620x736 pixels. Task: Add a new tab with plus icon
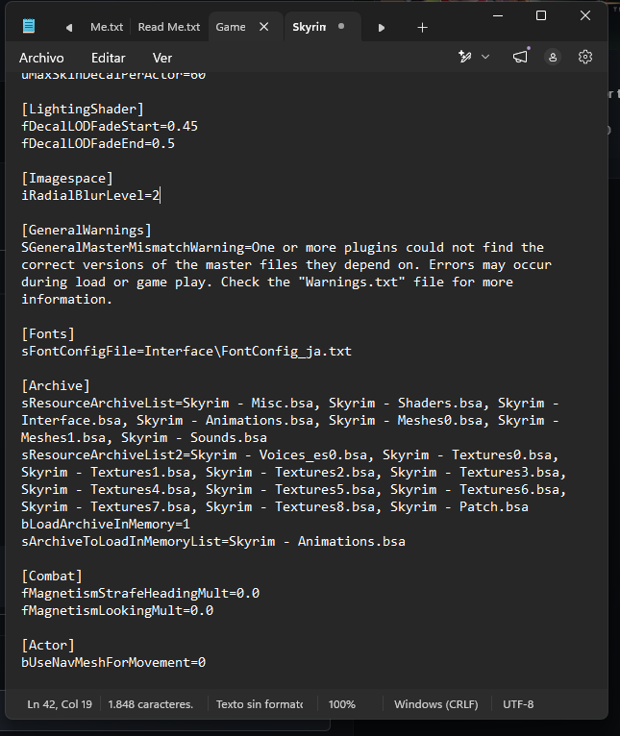point(422,28)
